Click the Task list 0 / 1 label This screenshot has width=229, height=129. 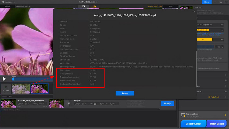pos(6,97)
